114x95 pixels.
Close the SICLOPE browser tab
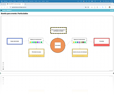pyautogui.click(x=23, y=4)
